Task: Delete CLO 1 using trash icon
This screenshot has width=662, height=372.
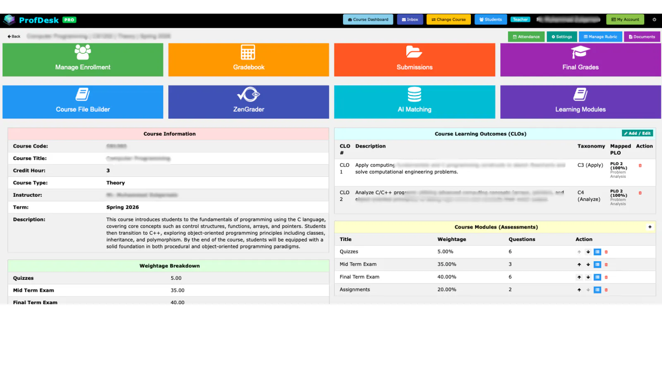Action: click(640, 166)
